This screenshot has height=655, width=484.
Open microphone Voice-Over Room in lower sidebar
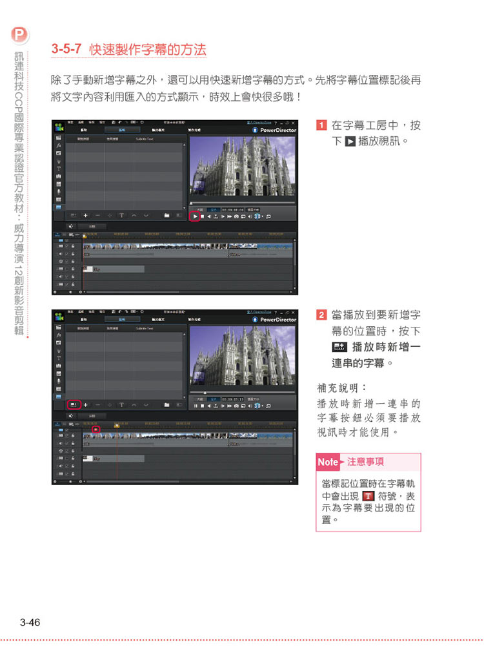[x=58, y=380]
